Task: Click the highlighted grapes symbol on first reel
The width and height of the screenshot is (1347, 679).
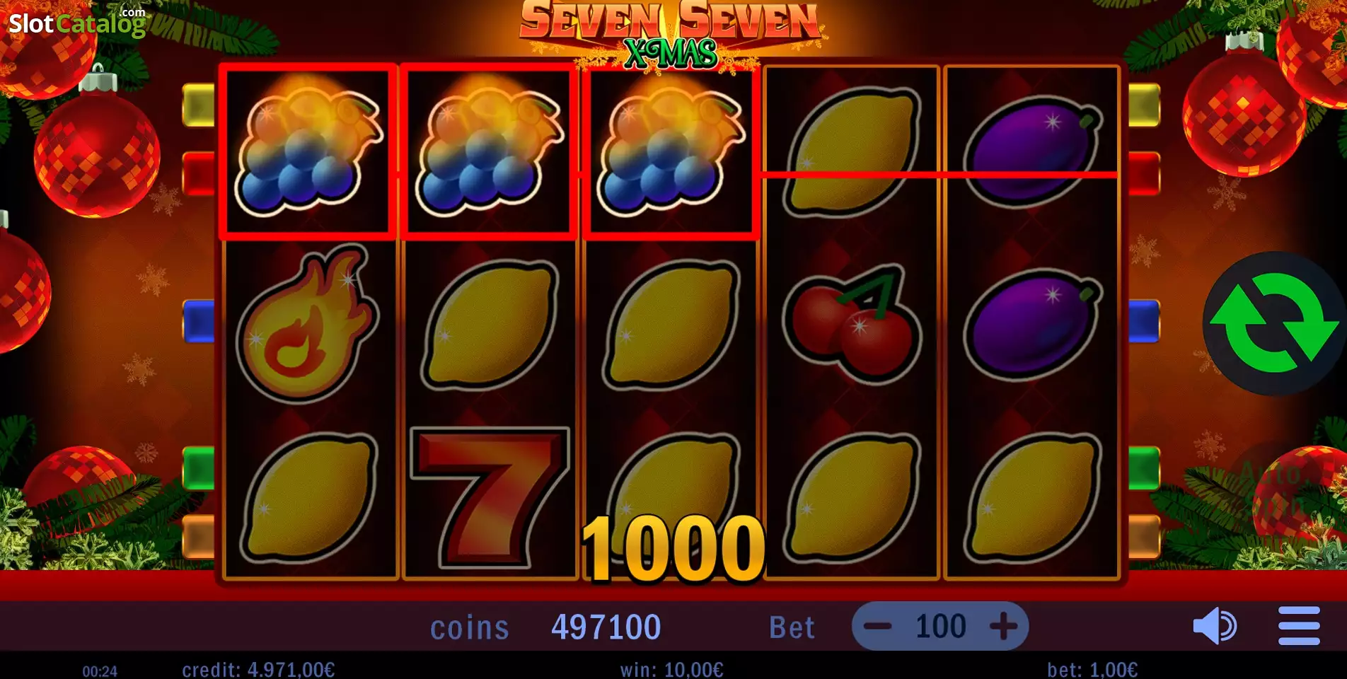Action: [308, 151]
